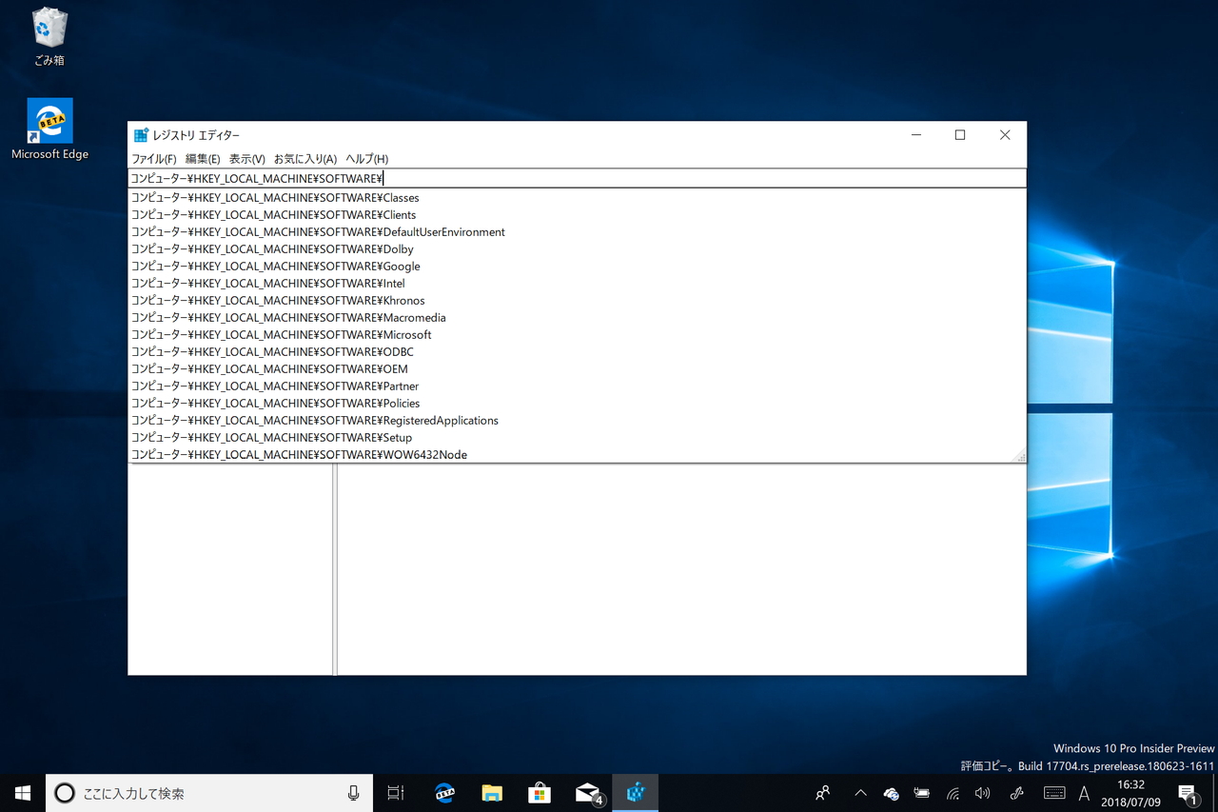Viewport: 1218px width, 812px height.
Task: Open the Action Center notifications icon
Action: [1188, 793]
